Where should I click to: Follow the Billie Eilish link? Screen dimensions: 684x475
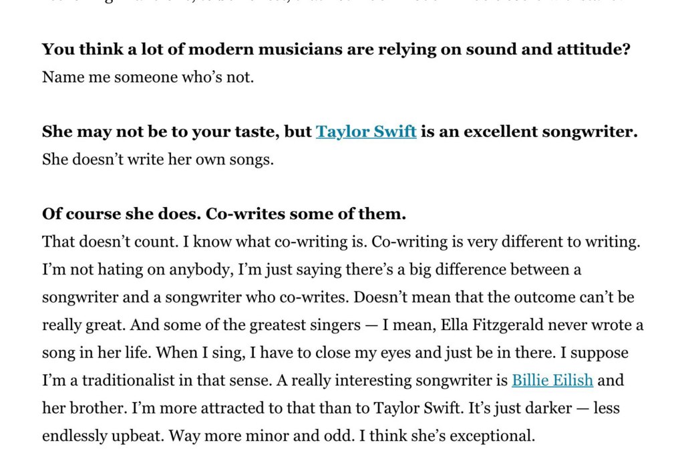[x=552, y=381]
